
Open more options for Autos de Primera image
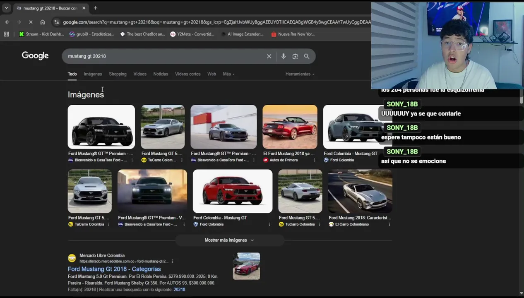click(x=314, y=160)
